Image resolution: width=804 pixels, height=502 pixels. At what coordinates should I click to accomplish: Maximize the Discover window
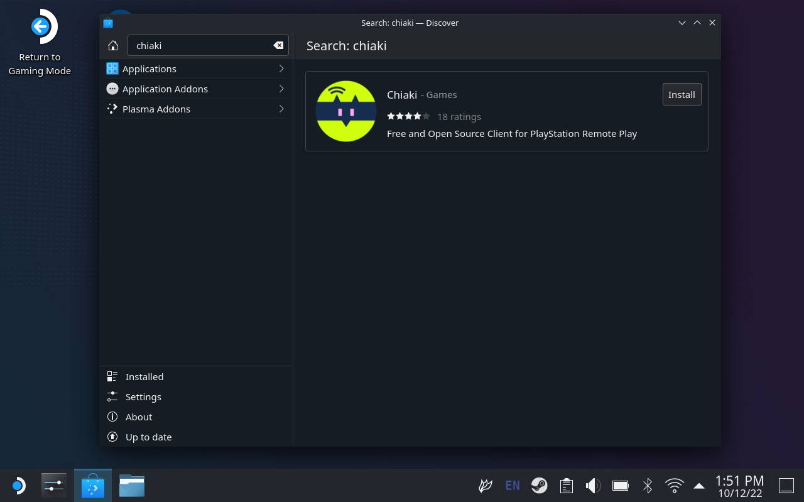tap(697, 23)
